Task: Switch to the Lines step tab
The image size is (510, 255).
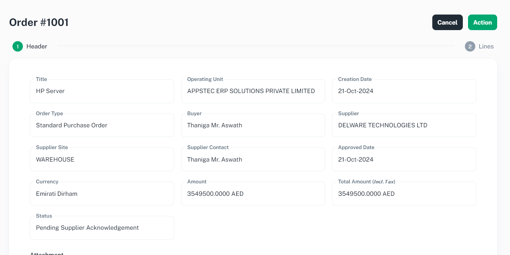Action: [x=486, y=46]
